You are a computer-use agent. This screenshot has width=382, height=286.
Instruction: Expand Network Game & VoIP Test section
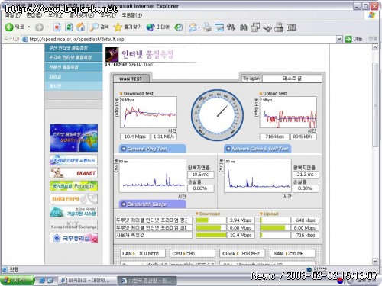tap(257, 149)
